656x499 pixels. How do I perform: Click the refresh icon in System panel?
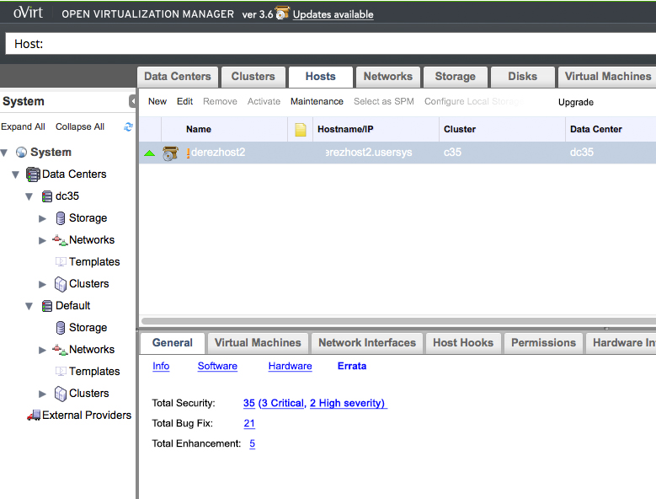(x=128, y=127)
